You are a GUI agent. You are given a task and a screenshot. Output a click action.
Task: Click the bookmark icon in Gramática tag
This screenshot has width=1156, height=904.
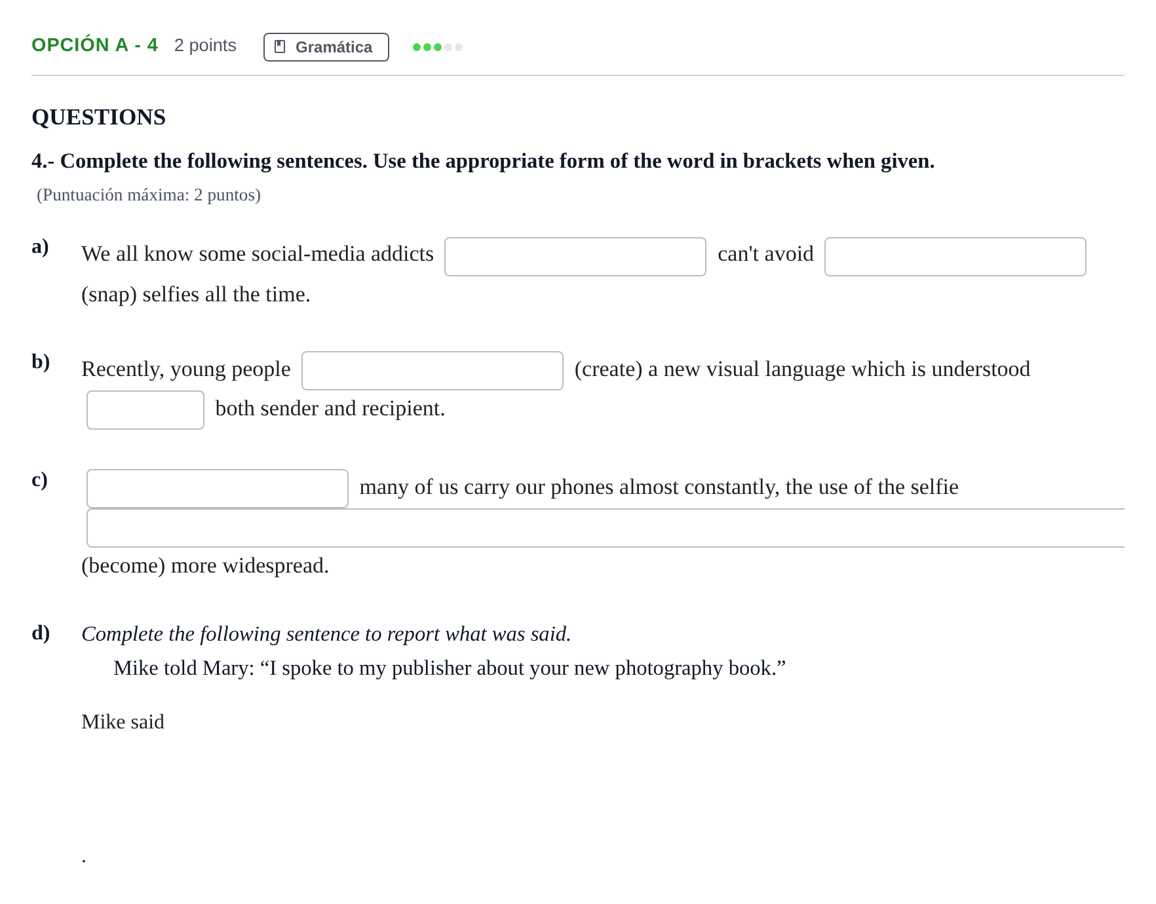coord(280,47)
